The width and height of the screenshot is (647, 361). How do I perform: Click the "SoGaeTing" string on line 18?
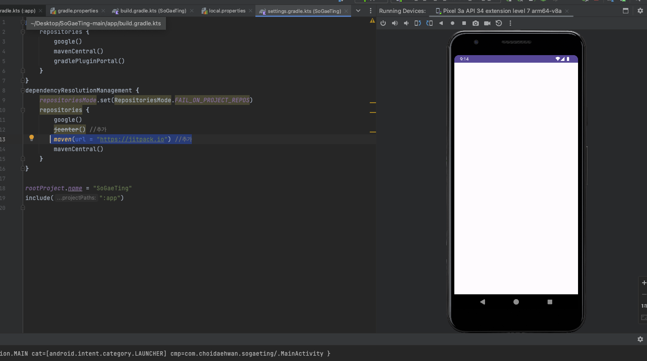113,188
